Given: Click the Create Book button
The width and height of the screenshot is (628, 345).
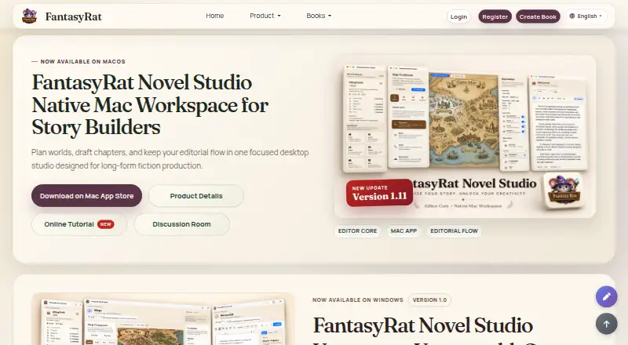Looking at the screenshot, I should pyautogui.click(x=538, y=16).
